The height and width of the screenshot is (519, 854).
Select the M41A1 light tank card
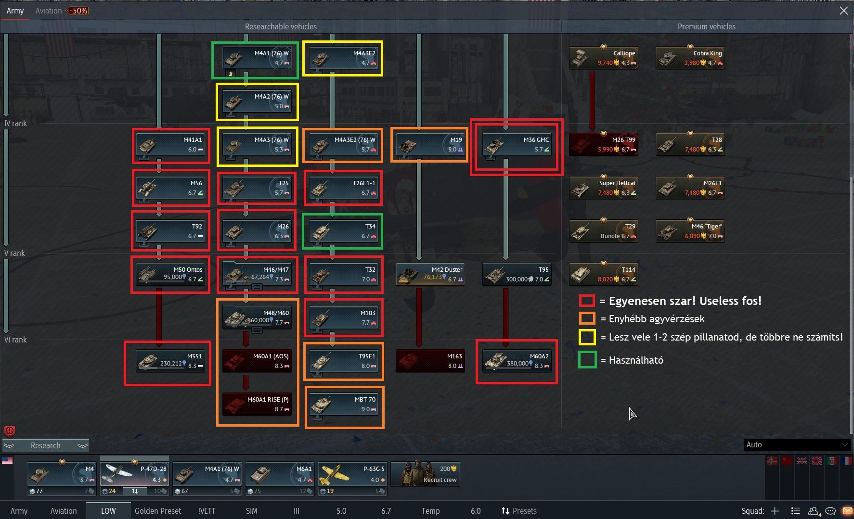coord(170,145)
